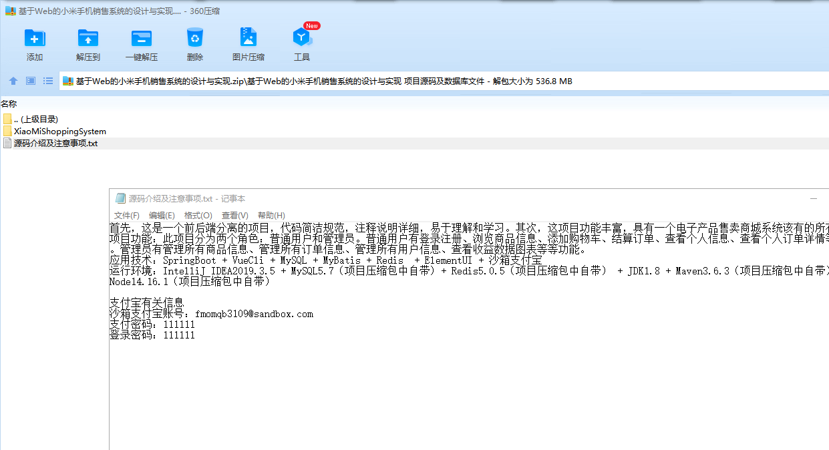The height and width of the screenshot is (450, 829).
Task: Click the 应用技术 SpringBoot line in Notepad
Action: pos(326,260)
